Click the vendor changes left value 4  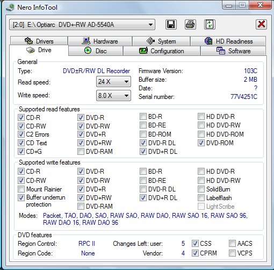tap(183, 253)
